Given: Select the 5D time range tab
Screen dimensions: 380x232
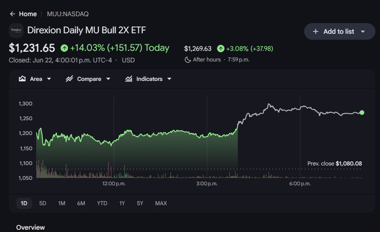Looking at the screenshot, I should click(42, 203).
